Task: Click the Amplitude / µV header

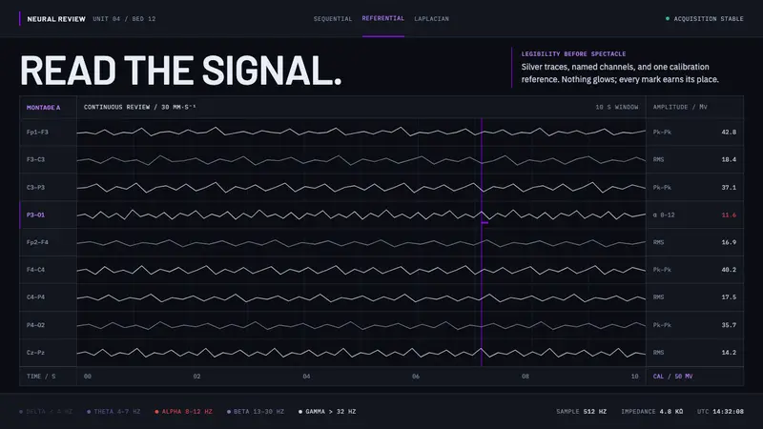Action: tap(680, 107)
